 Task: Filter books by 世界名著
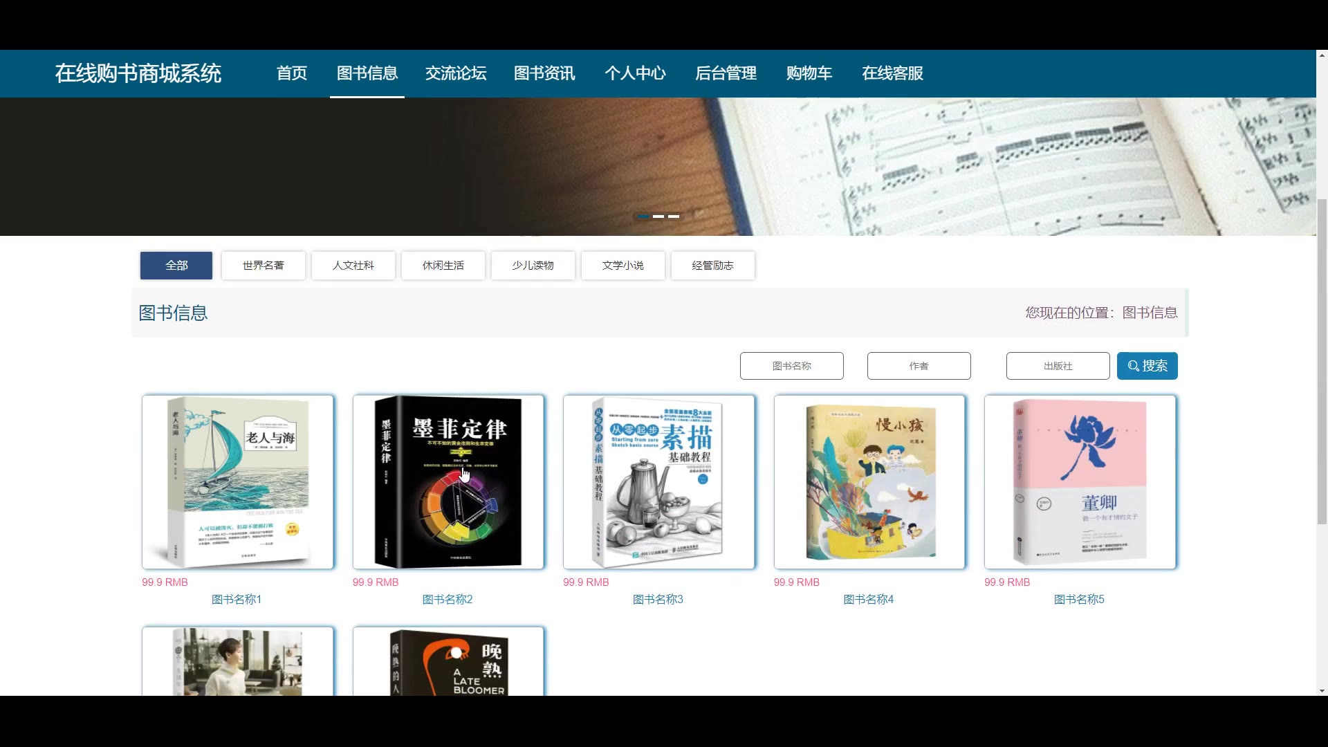264,266
